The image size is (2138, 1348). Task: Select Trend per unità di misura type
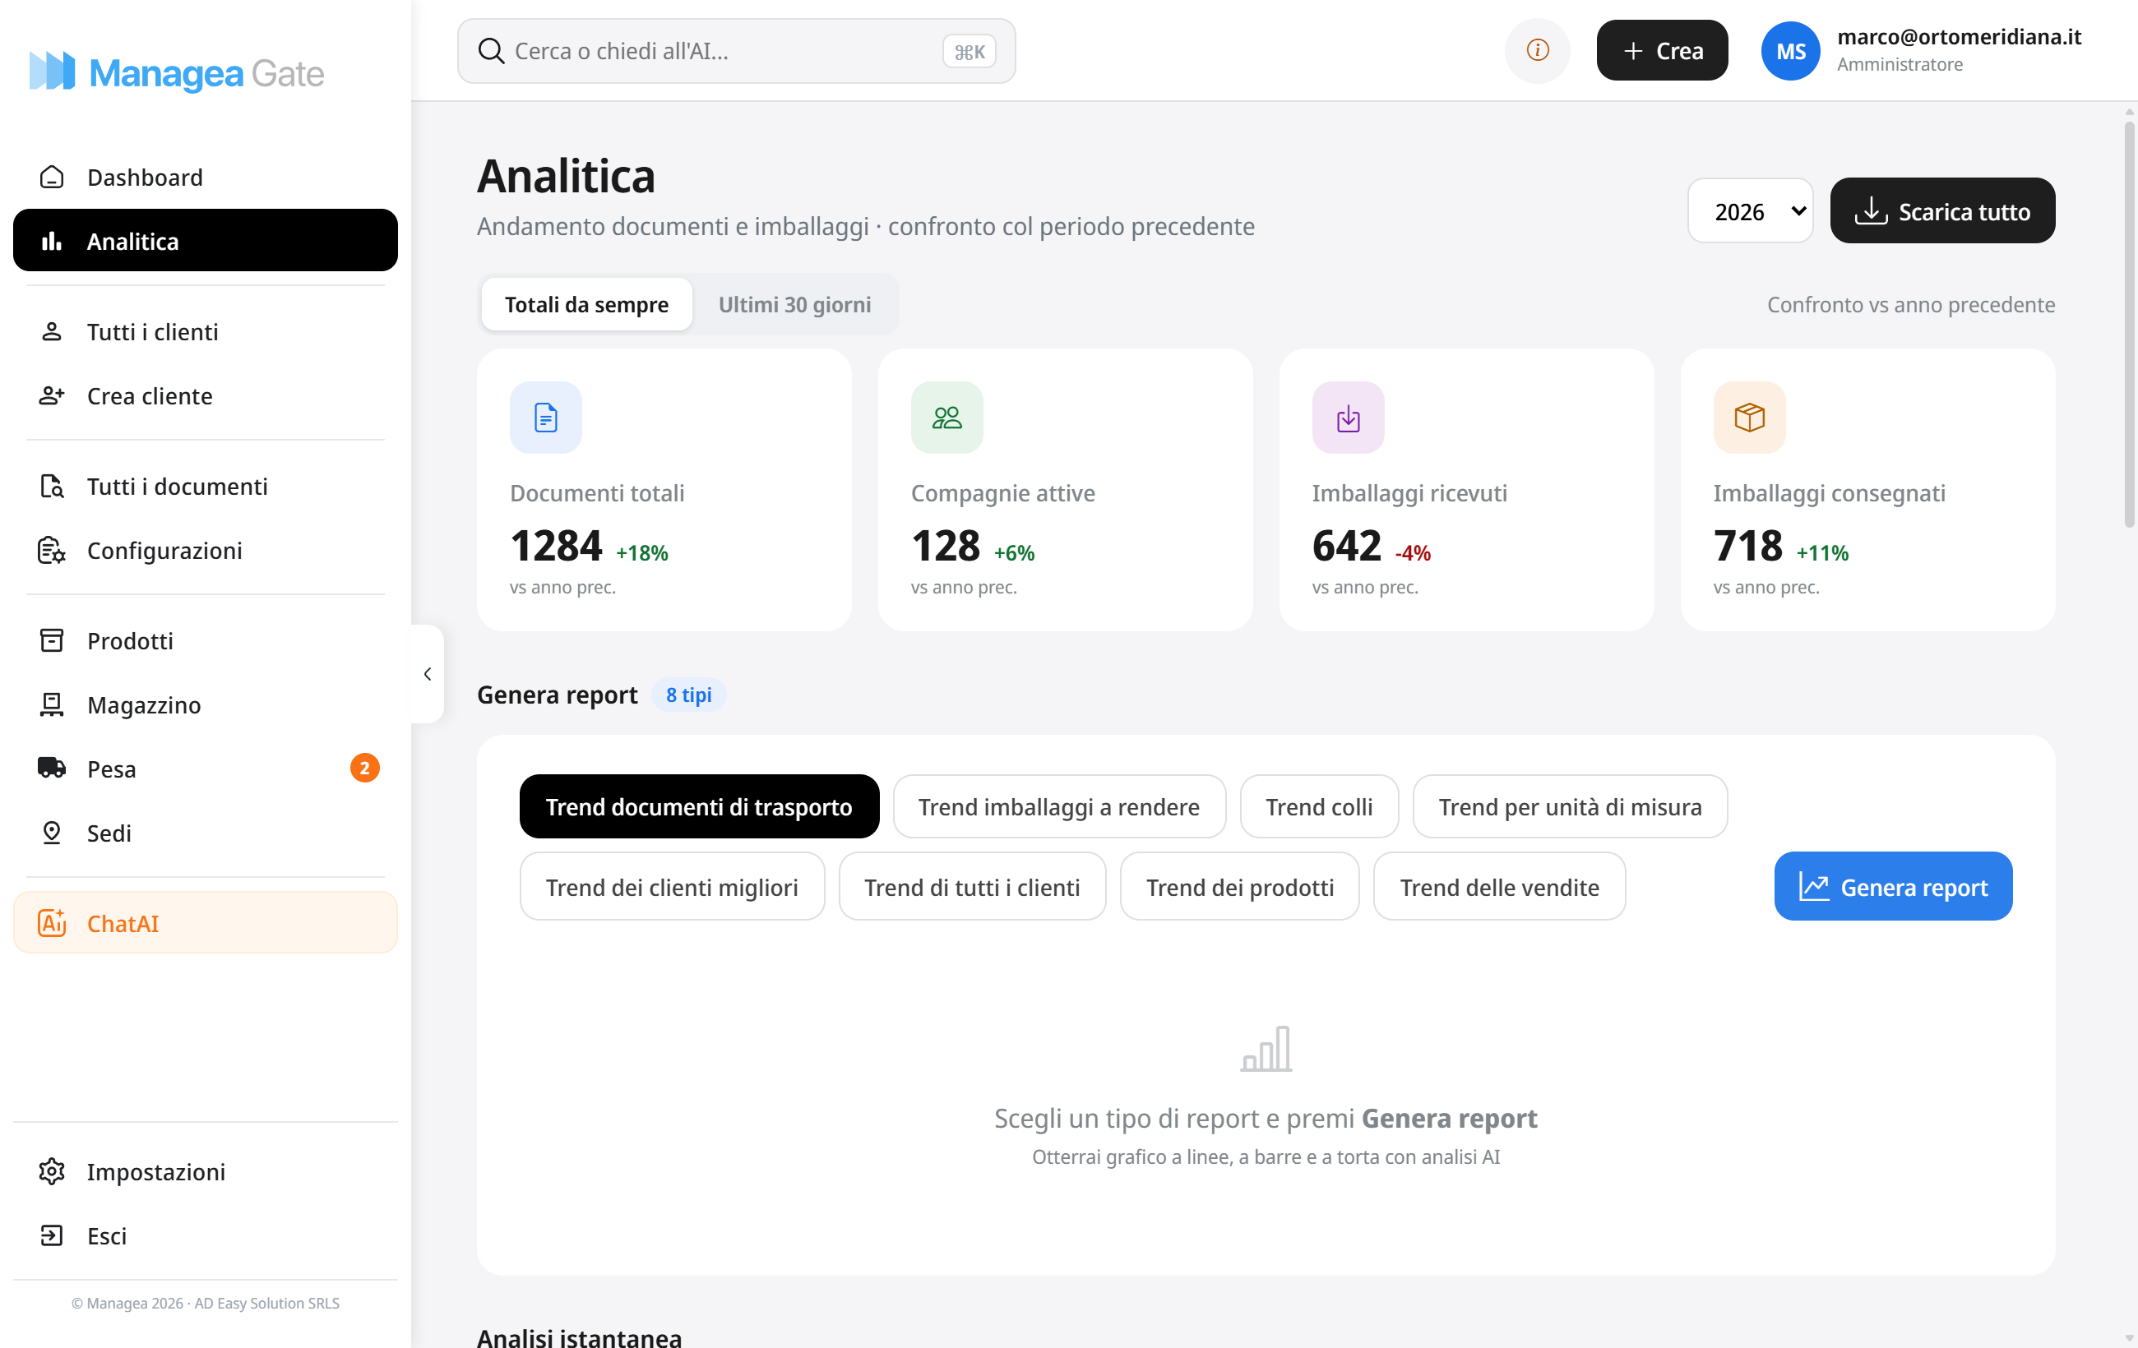pyautogui.click(x=1570, y=806)
